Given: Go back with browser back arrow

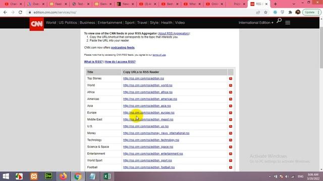Looking at the screenshot, I should pyautogui.click(x=5, y=12).
